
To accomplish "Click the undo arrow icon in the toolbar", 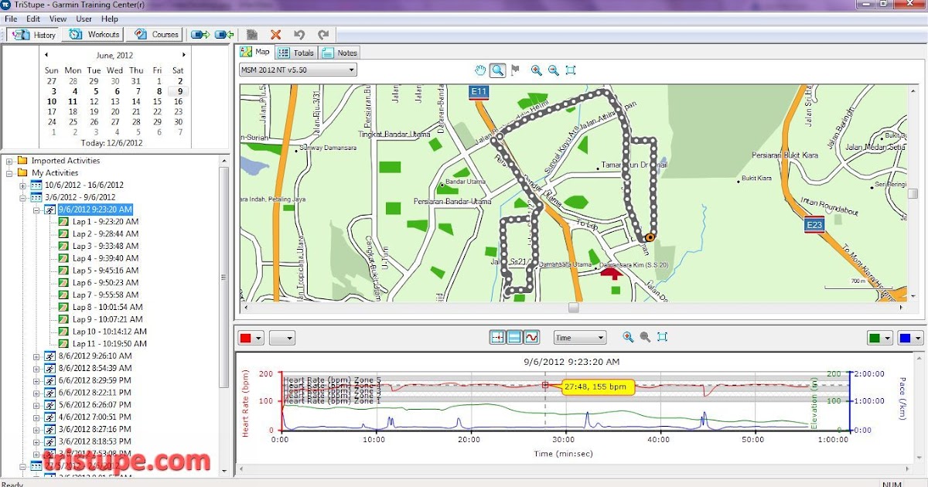I will (x=302, y=34).
